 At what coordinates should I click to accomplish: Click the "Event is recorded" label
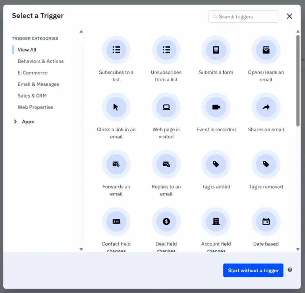click(216, 130)
